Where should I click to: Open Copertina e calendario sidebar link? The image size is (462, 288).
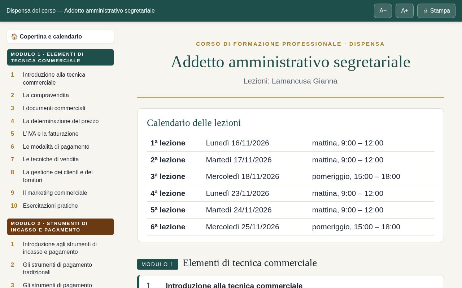60,37
